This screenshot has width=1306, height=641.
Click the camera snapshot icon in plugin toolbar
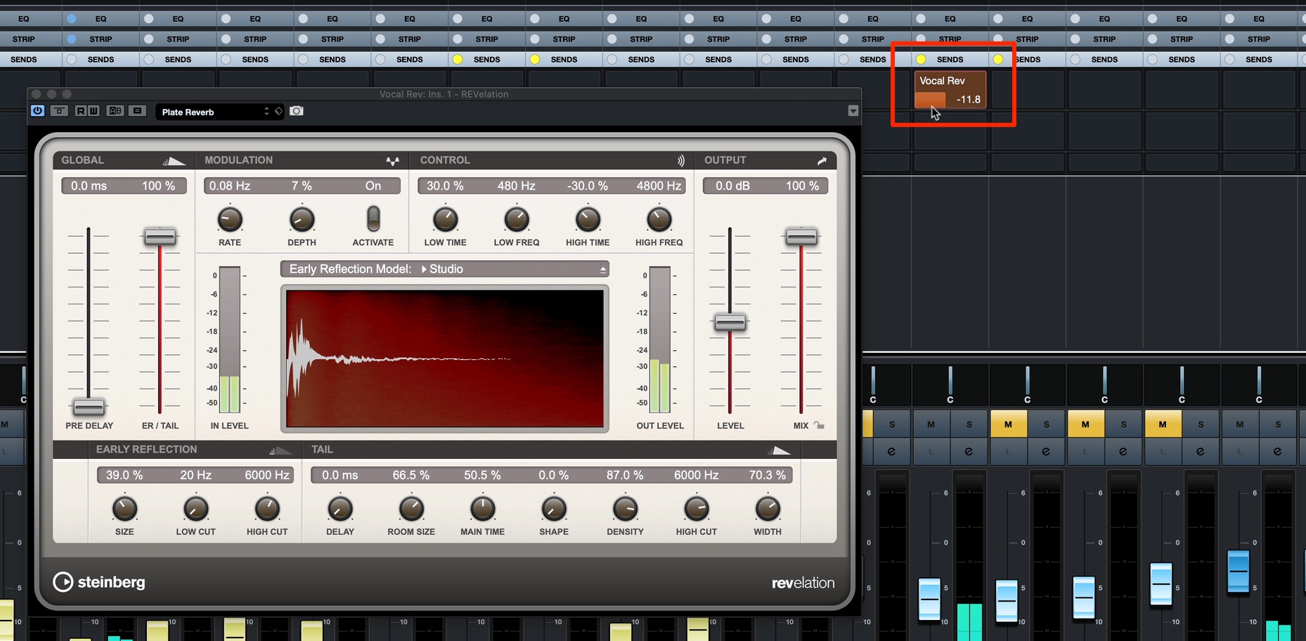pyautogui.click(x=297, y=111)
